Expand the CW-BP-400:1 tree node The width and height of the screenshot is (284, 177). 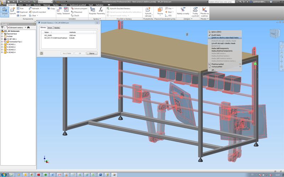2,39
